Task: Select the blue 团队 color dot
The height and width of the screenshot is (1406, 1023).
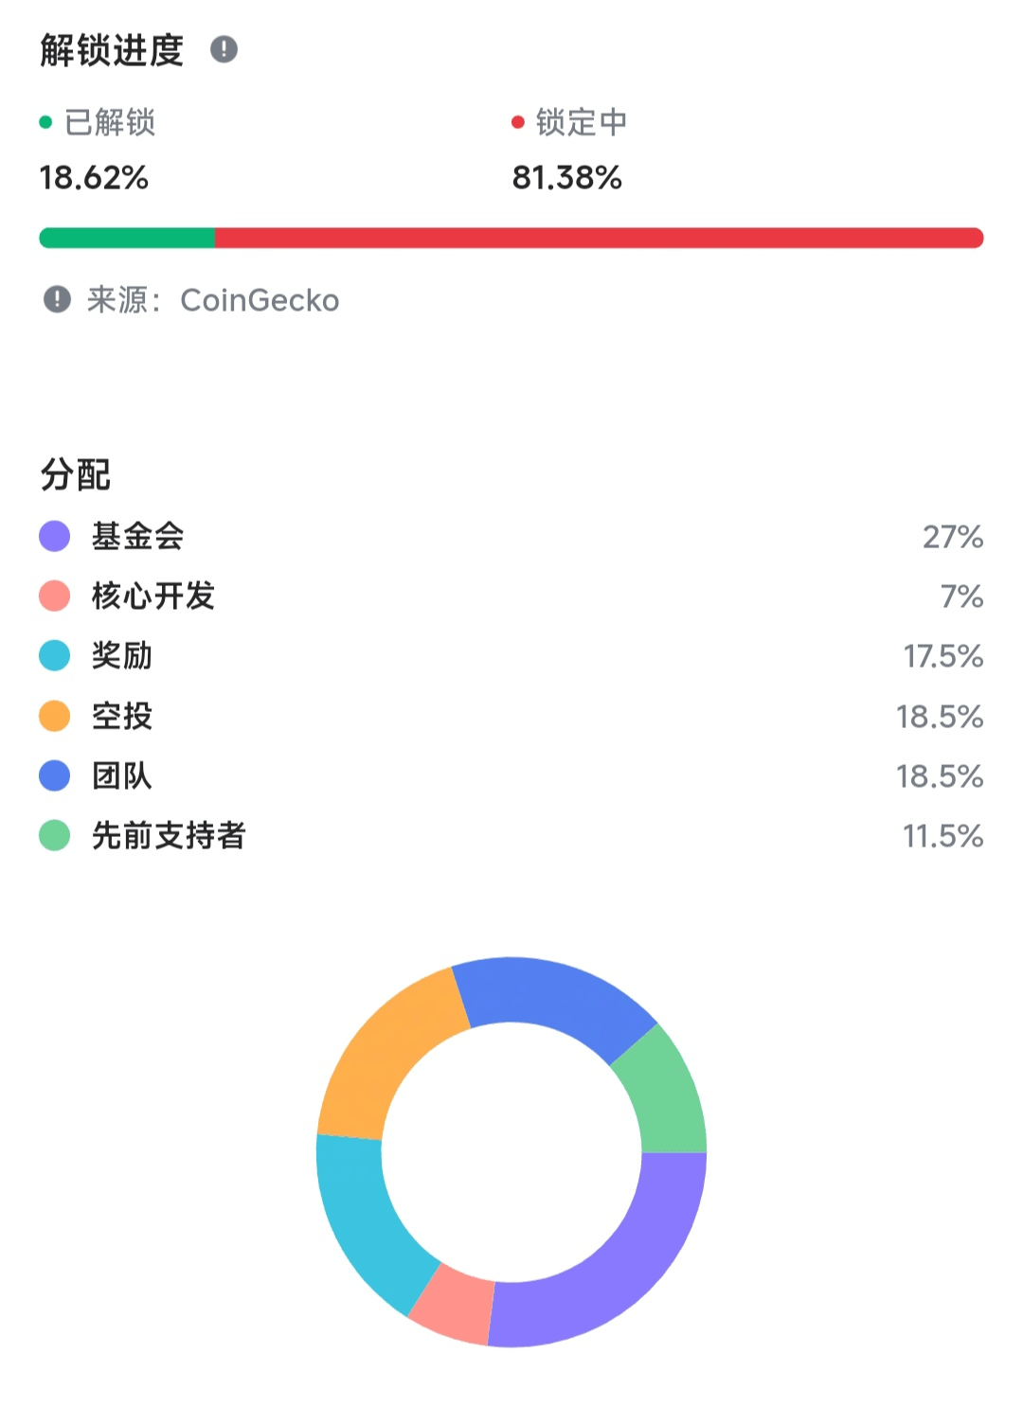Action: (x=55, y=775)
